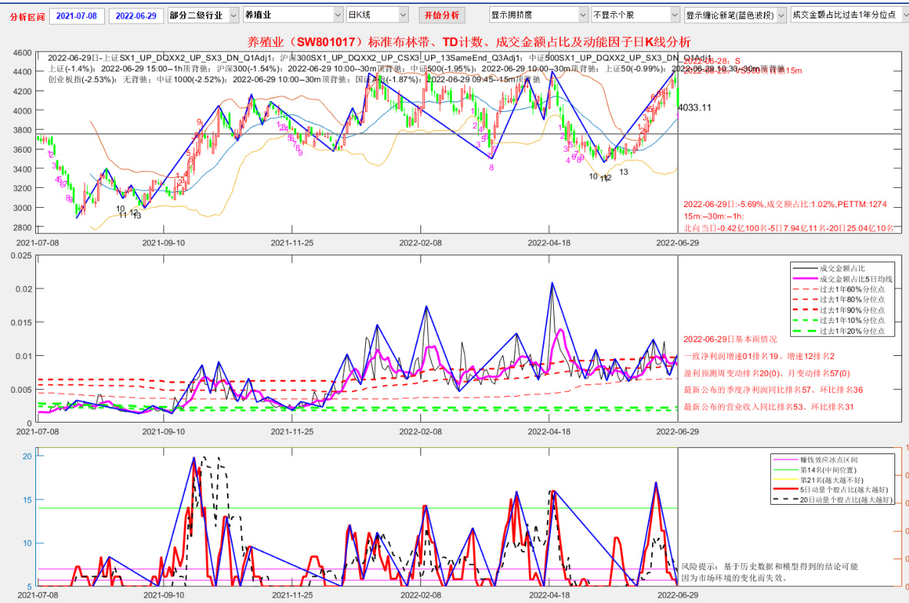Expand the 养殖业 industry selector
909x603 pixels.
point(292,15)
